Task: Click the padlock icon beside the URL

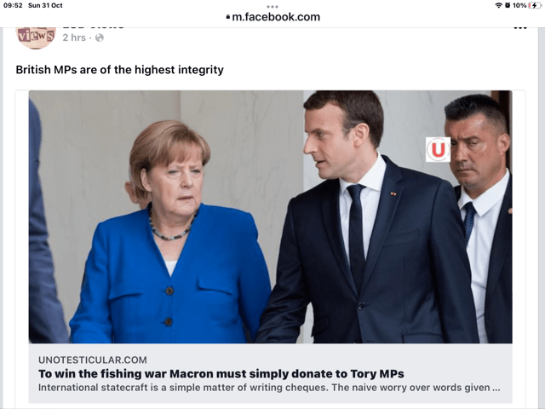Action: (x=228, y=17)
